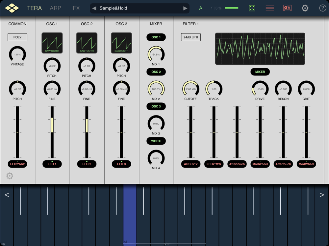Image resolution: width=329 pixels, height=246 pixels.
Task: Switch to the FX tab
Action: pyautogui.click(x=76, y=8)
